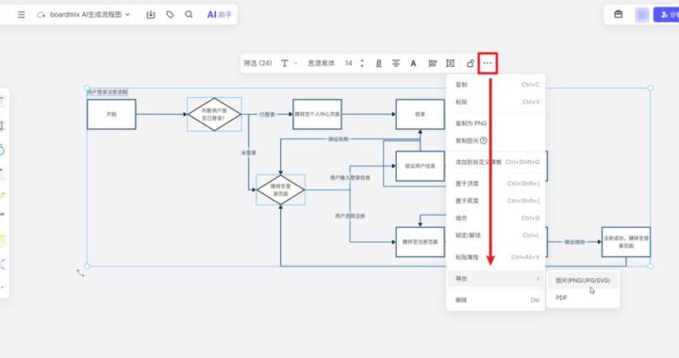This screenshot has width=679, height=358.
Task: Click the search magnifier icon
Action: pyautogui.click(x=189, y=15)
